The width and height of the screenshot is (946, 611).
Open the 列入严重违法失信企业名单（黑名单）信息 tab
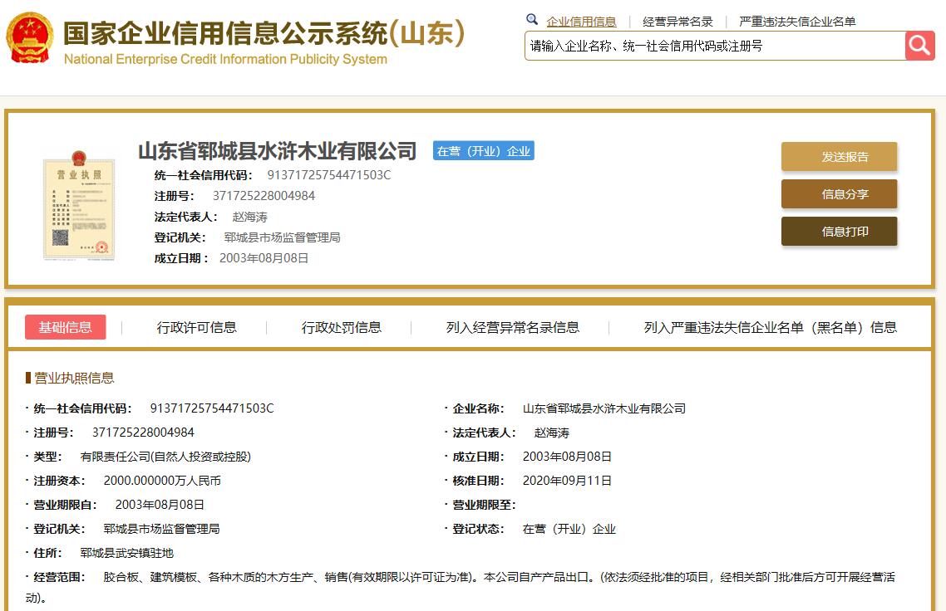[x=770, y=327]
